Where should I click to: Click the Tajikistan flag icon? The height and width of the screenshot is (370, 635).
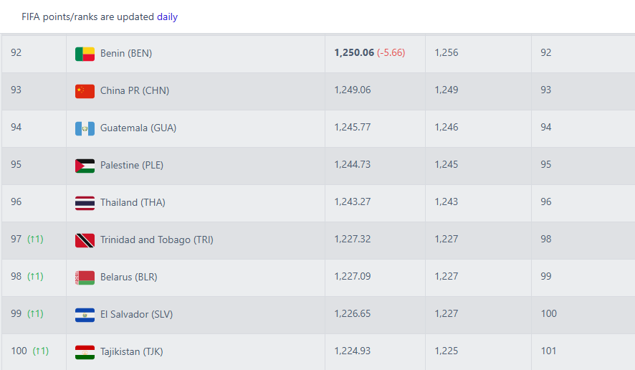[85, 352]
